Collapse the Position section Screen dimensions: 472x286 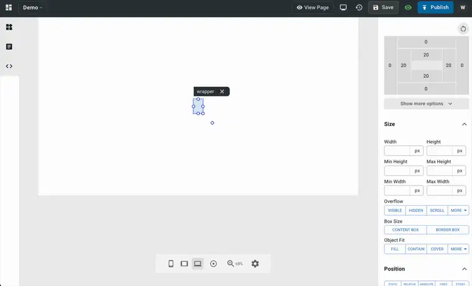point(464,269)
